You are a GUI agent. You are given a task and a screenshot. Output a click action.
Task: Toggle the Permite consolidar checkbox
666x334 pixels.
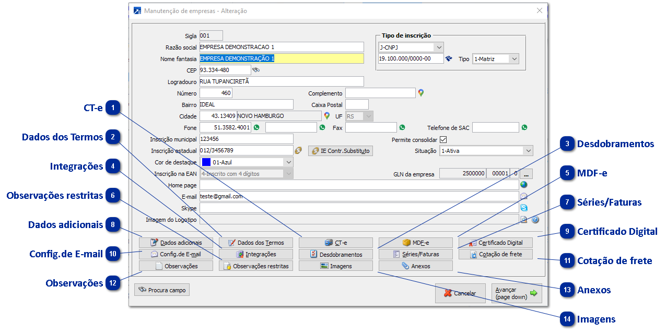(x=443, y=139)
